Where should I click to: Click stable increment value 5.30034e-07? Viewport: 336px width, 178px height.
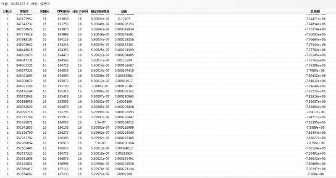[x=100, y=39]
